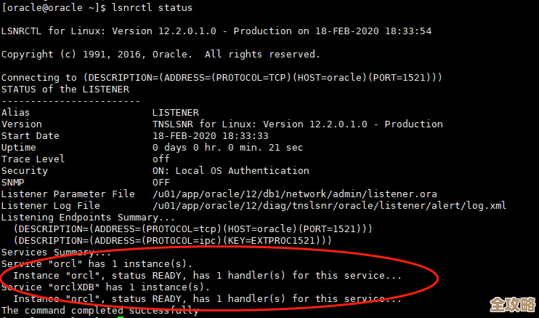This screenshot has height=318, width=539.
Task: Click the Start Date value
Action: tap(210, 136)
